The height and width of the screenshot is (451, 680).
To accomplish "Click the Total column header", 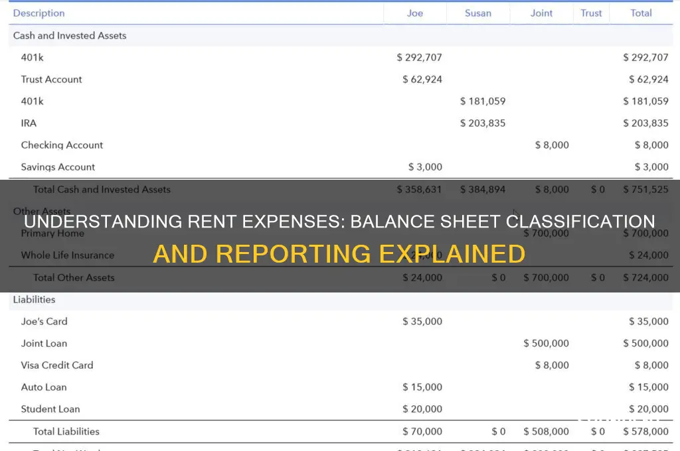I will [x=641, y=13].
